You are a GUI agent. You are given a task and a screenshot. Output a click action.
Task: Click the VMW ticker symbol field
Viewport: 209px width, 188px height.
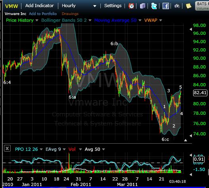coord(12,6)
